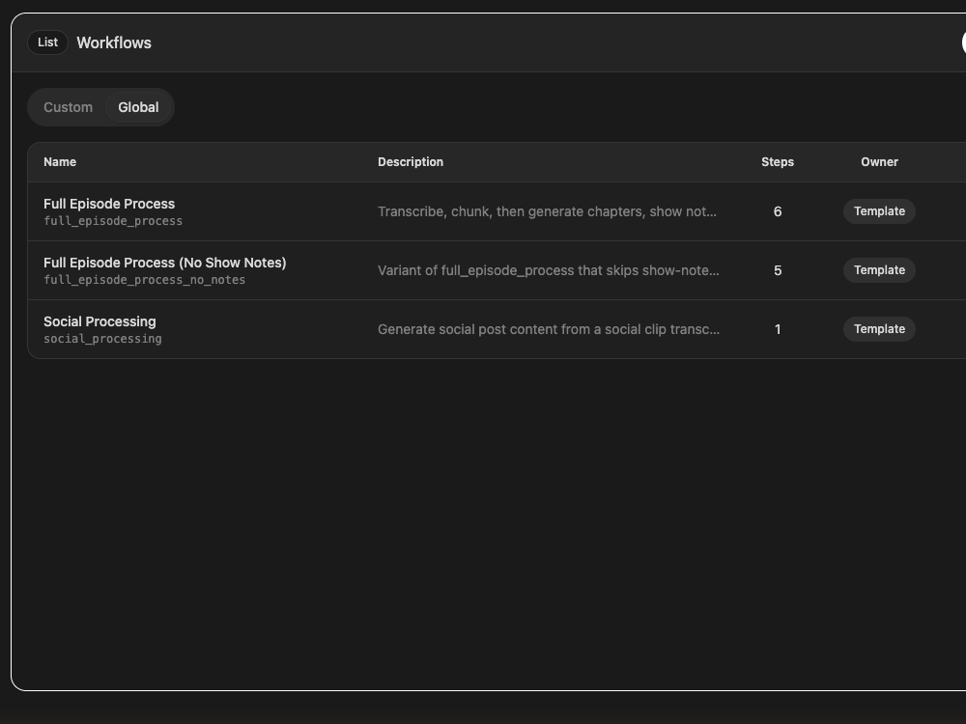Click description starting 'Variant of full_episode_process'

[x=549, y=270]
